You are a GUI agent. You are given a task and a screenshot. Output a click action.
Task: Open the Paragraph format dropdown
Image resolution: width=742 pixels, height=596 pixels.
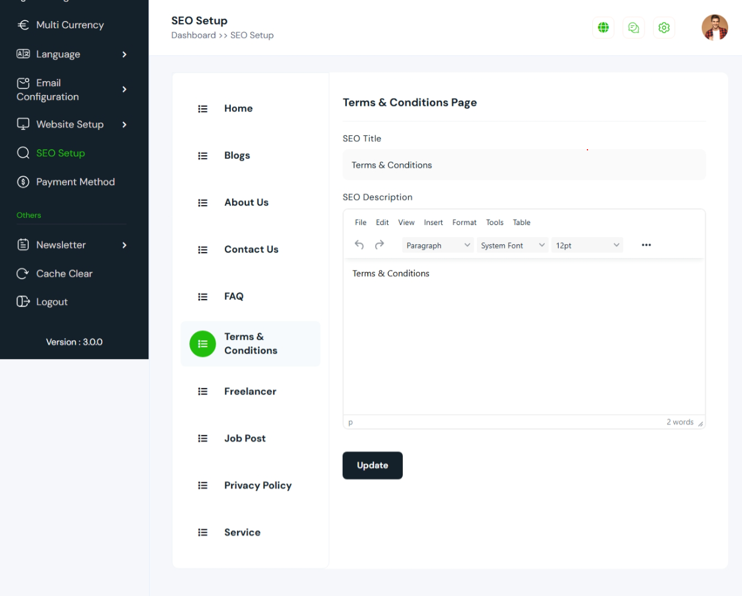point(437,245)
